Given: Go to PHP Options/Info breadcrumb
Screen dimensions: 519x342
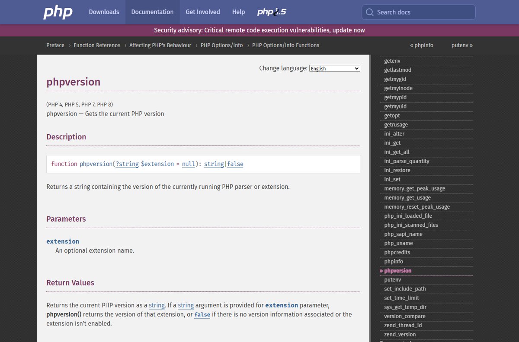Looking at the screenshot, I should pos(221,45).
